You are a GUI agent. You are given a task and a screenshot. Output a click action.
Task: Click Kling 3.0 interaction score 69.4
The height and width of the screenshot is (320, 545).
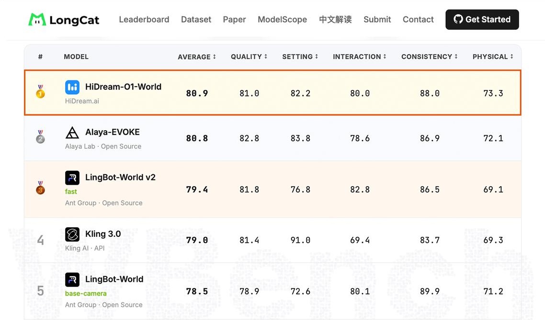pyautogui.click(x=360, y=240)
